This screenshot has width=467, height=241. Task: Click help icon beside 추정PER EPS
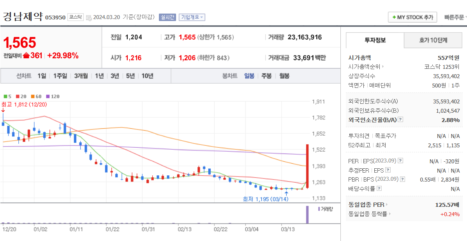[x=388, y=170]
